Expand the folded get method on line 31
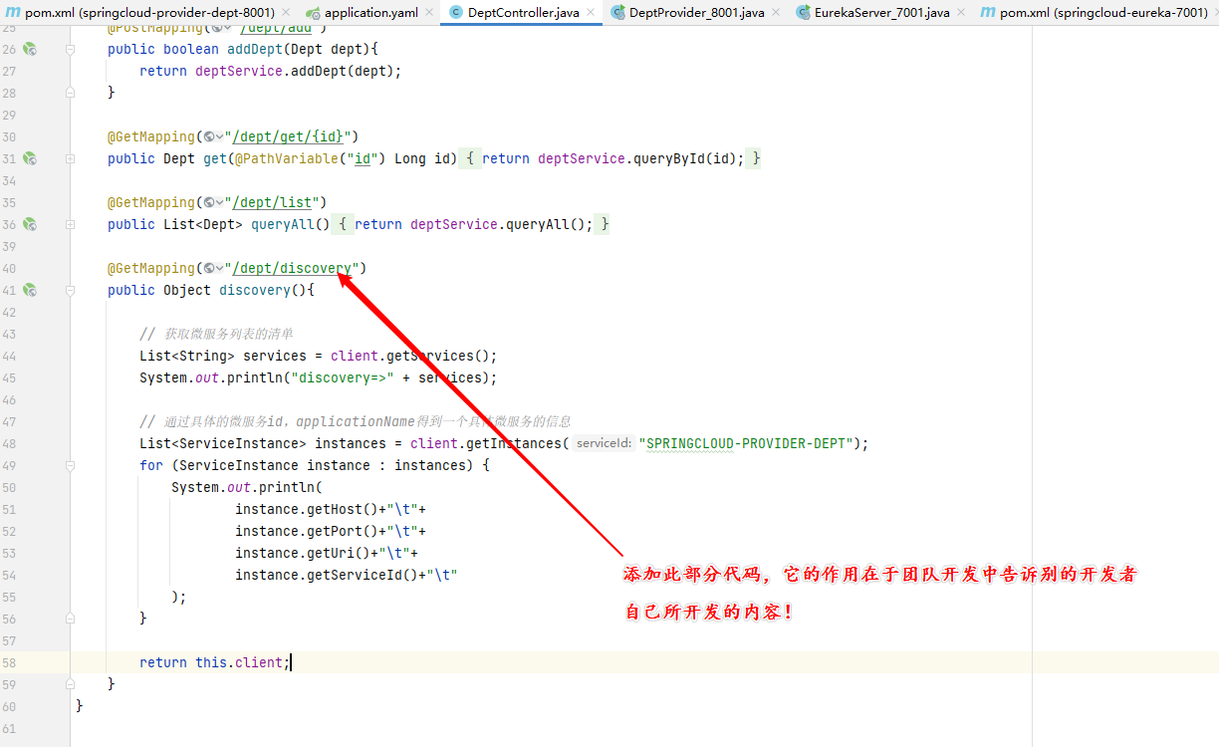The image size is (1219, 747). click(x=471, y=158)
